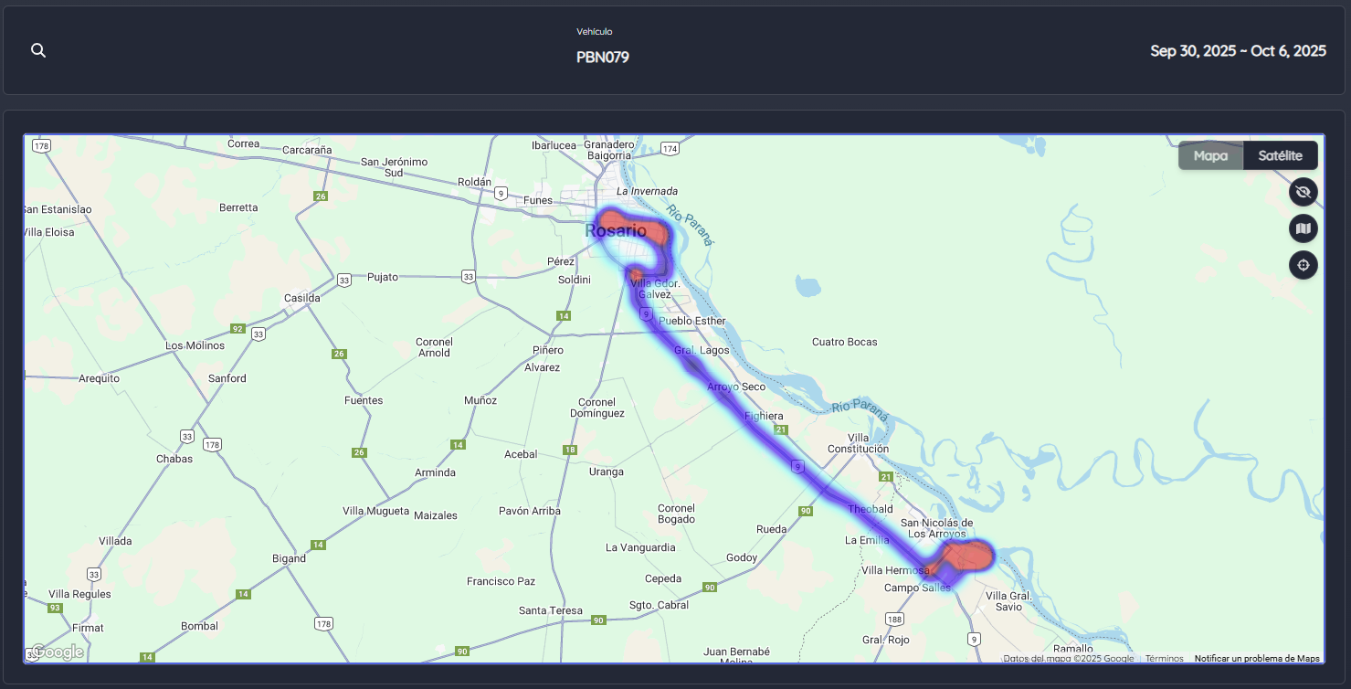Click the route 188 shield marker
The height and width of the screenshot is (689, 1351).
pos(895,618)
